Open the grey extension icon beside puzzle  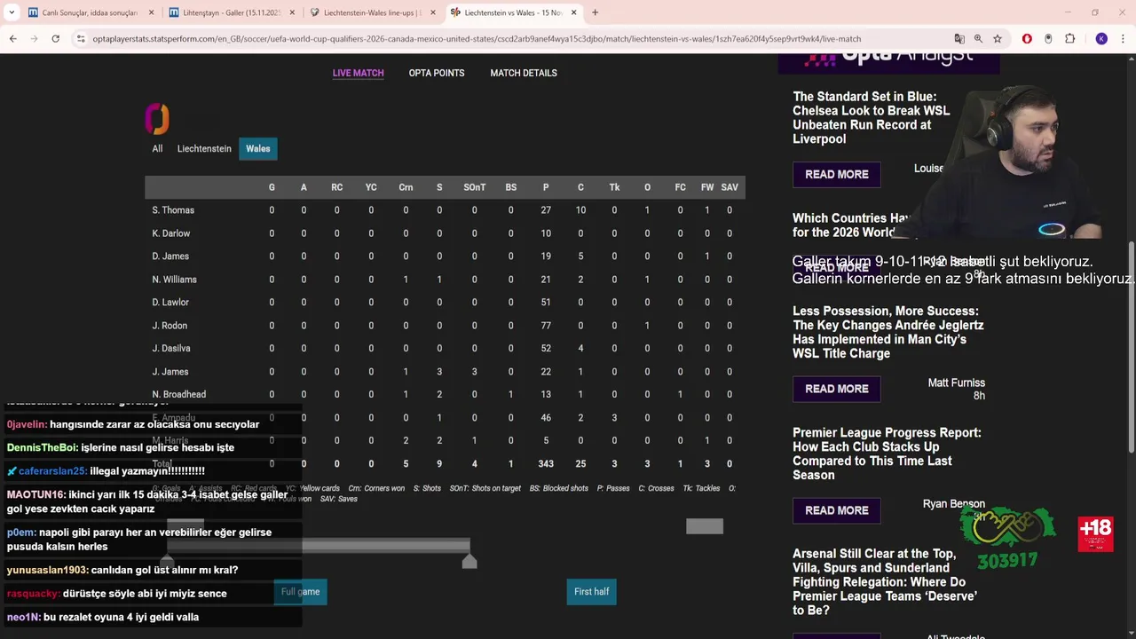point(1048,39)
